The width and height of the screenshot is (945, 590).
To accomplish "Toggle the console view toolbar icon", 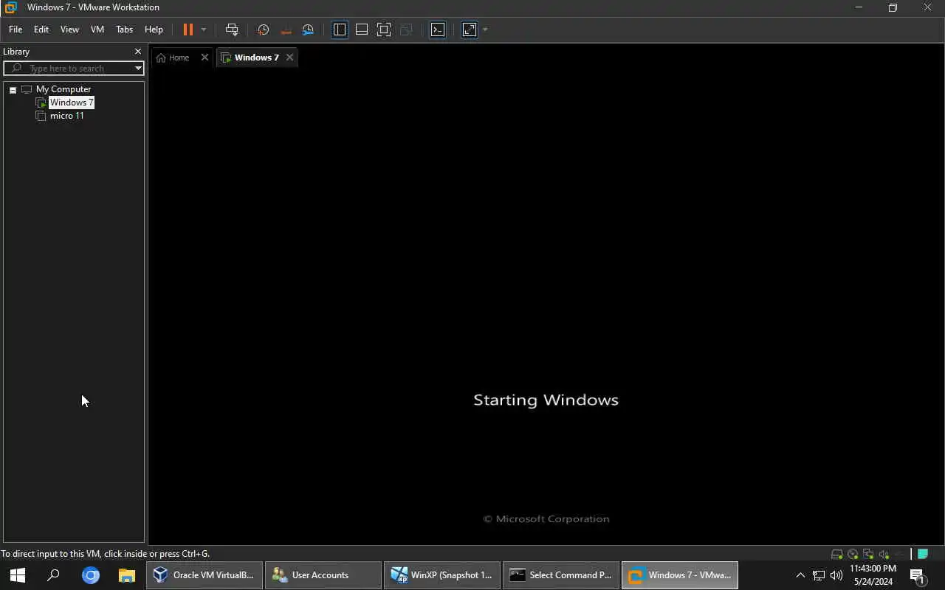I will tap(438, 29).
